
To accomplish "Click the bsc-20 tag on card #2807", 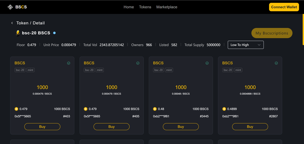I will click(228, 70).
